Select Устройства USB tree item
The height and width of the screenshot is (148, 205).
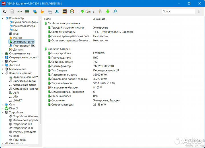click(21, 128)
